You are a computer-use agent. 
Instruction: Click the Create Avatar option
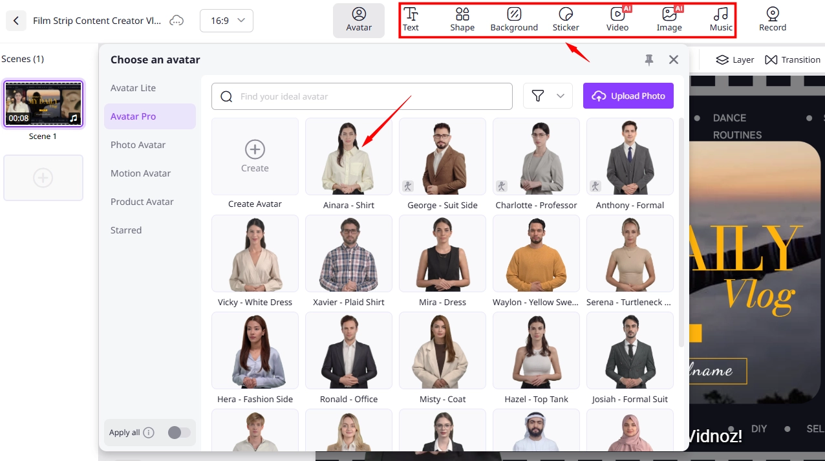click(x=255, y=156)
